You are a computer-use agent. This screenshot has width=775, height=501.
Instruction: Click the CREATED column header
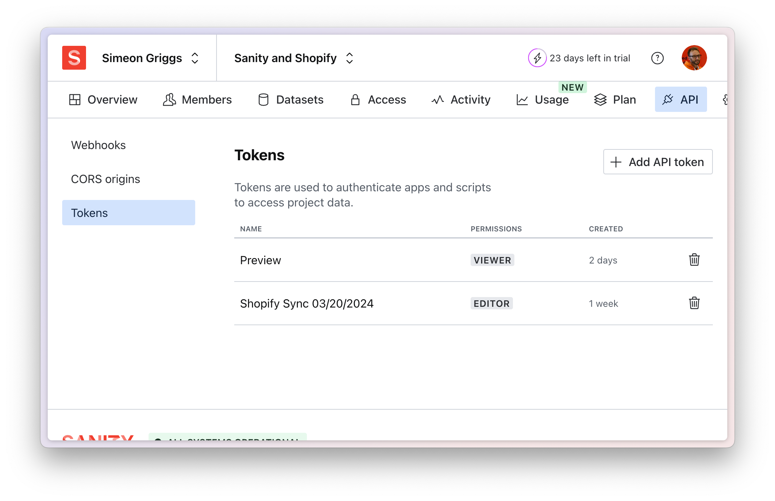(x=606, y=229)
